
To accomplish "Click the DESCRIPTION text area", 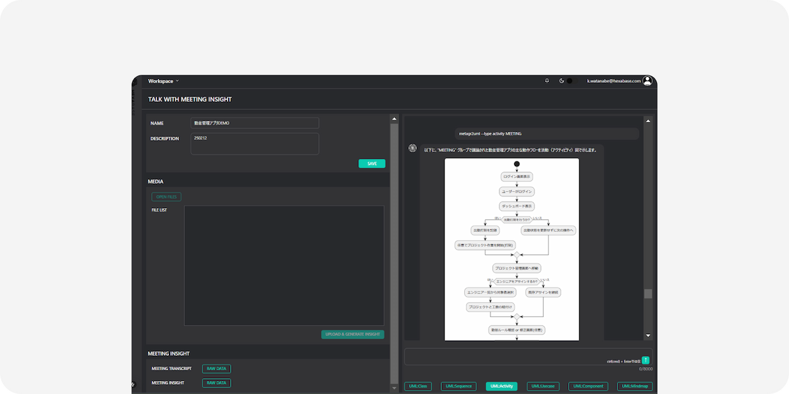I will click(254, 144).
